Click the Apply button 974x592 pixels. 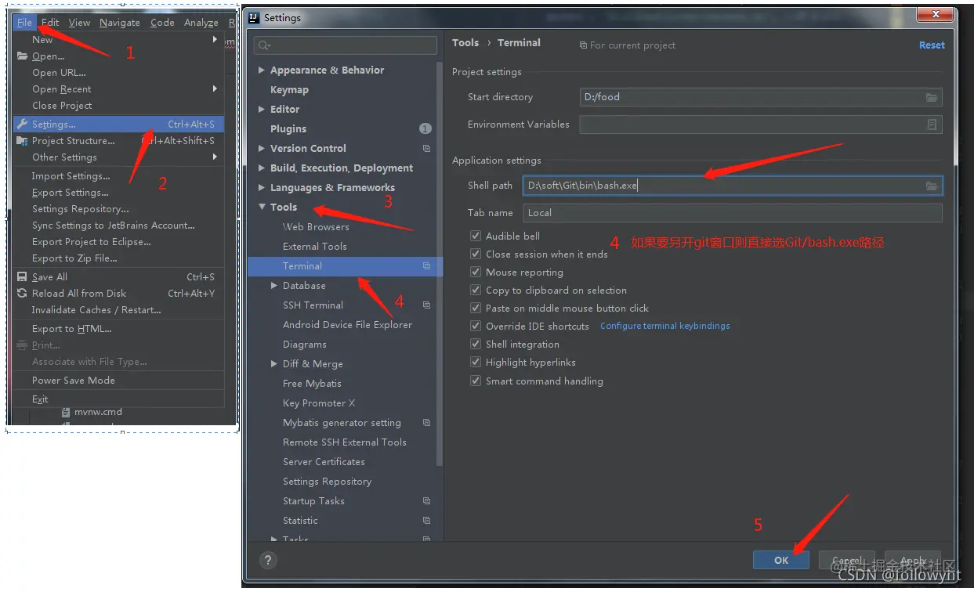click(x=913, y=560)
